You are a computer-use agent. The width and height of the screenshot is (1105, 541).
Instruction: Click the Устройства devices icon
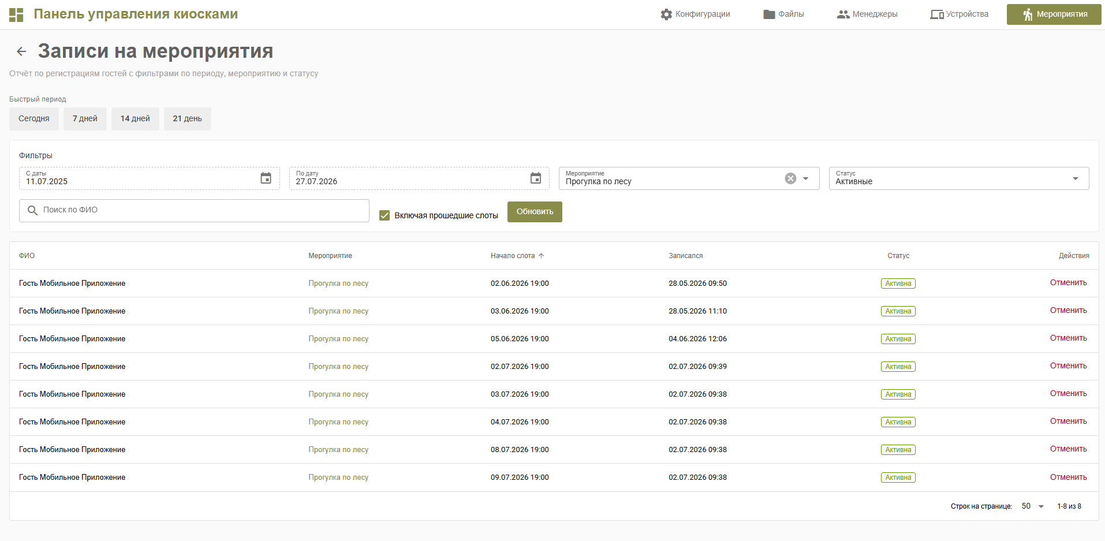(x=936, y=14)
